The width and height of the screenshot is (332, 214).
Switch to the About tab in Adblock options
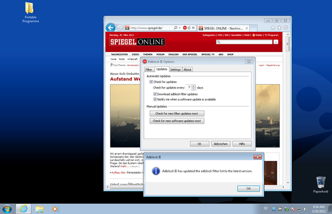tap(187, 70)
